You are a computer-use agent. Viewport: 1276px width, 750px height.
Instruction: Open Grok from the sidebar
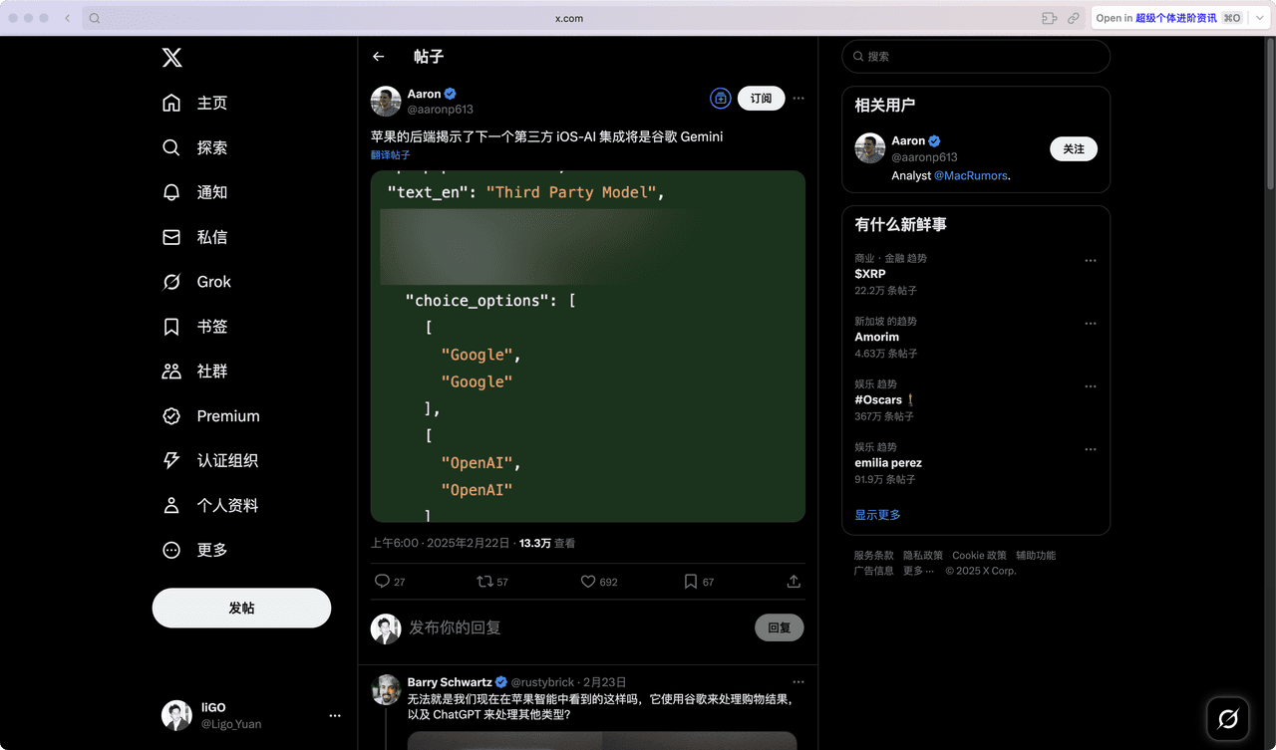pyautogui.click(x=197, y=282)
